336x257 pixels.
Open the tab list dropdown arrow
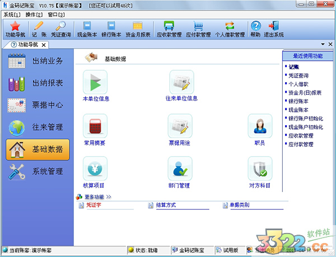coord(323,44)
